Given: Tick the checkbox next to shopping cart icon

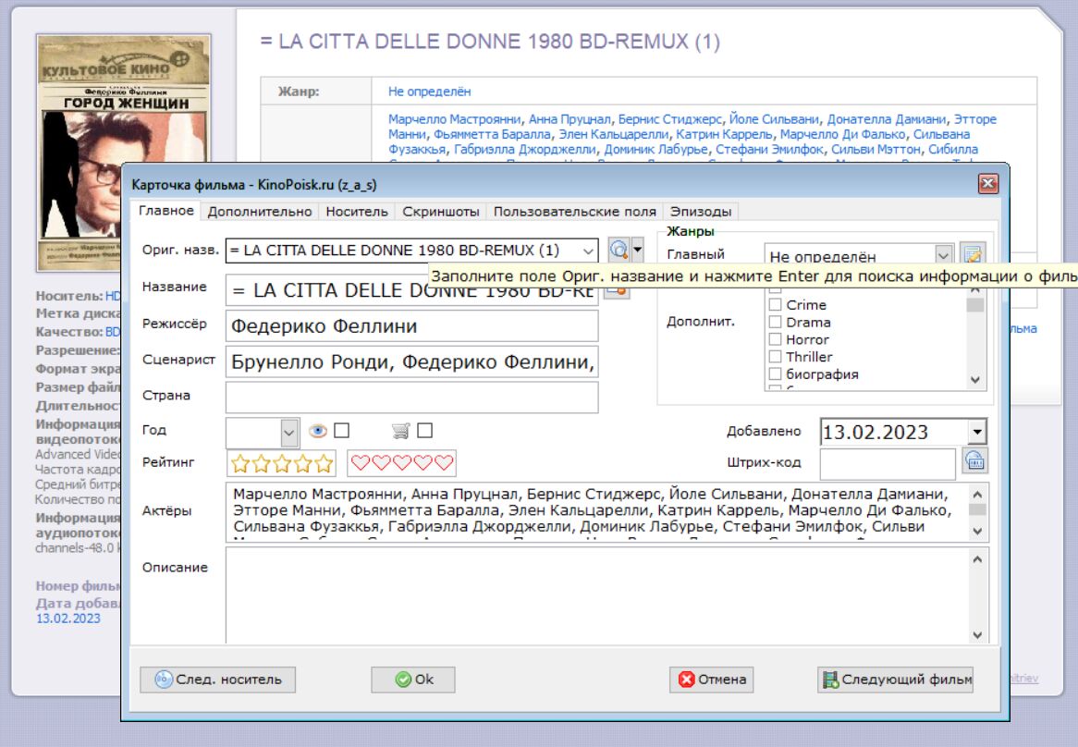Looking at the screenshot, I should tap(424, 431).
